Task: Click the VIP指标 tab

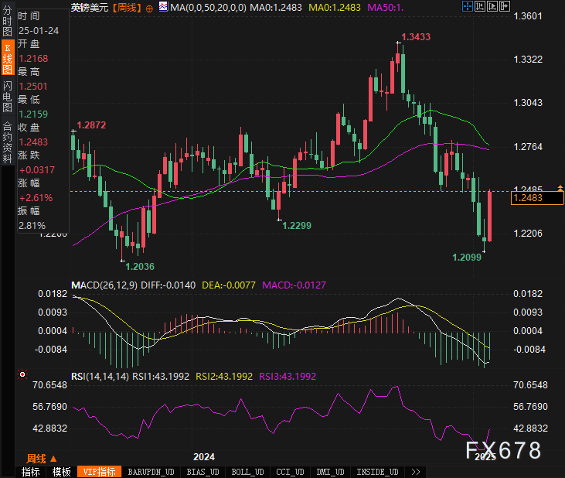Action: click(99, 472)
